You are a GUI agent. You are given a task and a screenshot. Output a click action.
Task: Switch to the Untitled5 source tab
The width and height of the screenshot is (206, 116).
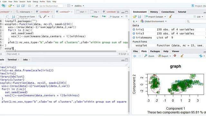45,12
